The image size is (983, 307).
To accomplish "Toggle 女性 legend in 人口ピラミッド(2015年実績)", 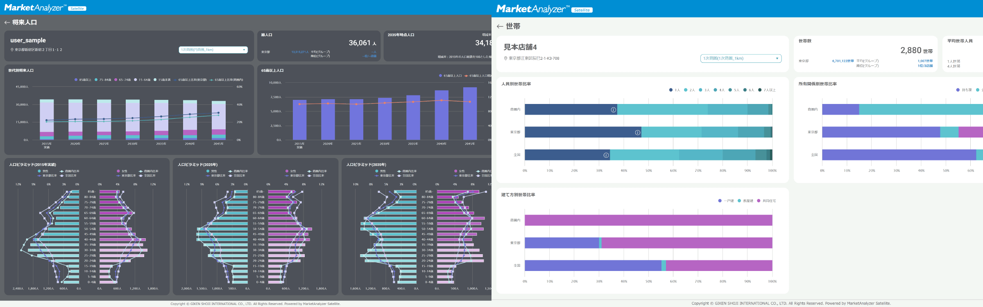I will coord(122,172).
